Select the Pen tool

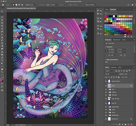tap(2, 58)
